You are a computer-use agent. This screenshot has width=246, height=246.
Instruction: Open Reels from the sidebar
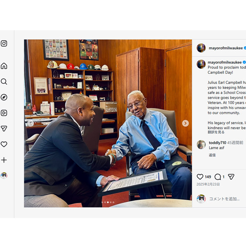point(4,113)
